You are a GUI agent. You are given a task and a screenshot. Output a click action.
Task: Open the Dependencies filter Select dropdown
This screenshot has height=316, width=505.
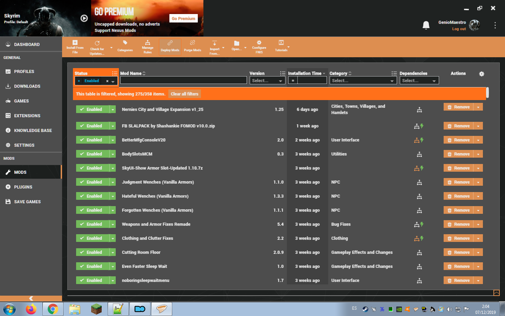pos(419,81)
